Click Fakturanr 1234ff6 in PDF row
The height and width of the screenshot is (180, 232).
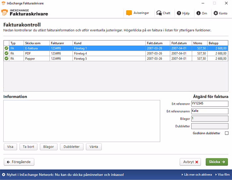61,54
